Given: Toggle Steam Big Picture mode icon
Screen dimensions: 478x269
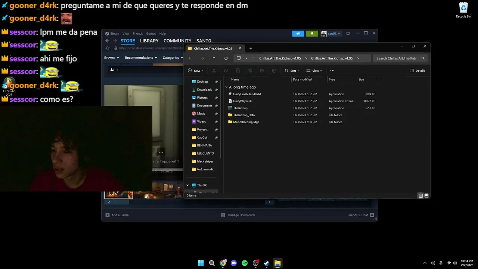Looking at the screenshot, I should (x=348, y=34).
